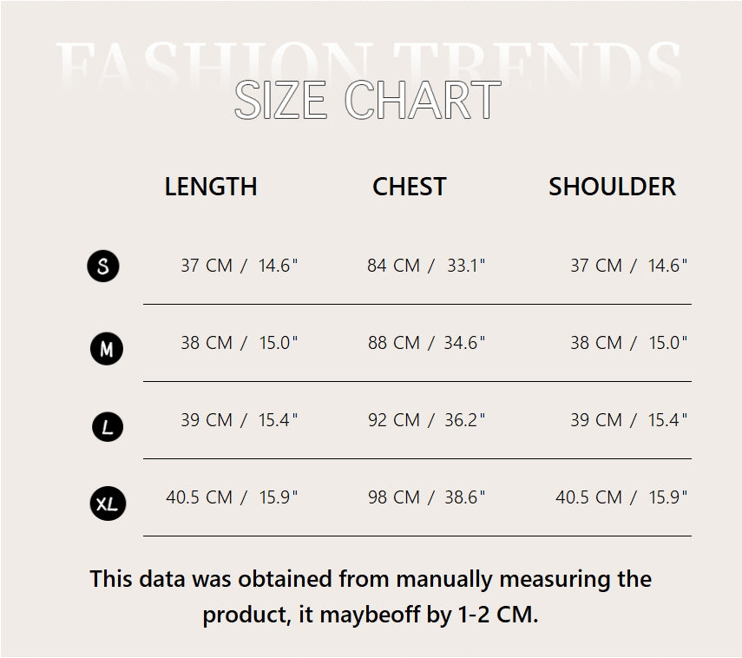Click the 39 CM / 15.4" length value
Image resolution: width=742 pixels, height=658 pixels.
[x=239, y=420]
